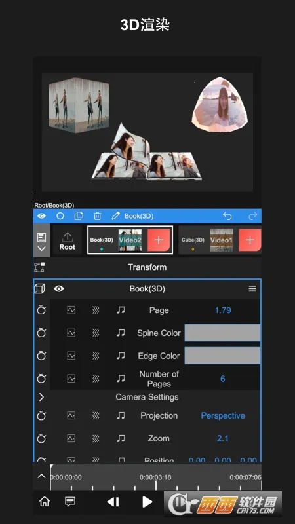Toggle keyframe stopwatch for Number of Pages
Screen dimensions: 295x524
click(x=41, y=379)
